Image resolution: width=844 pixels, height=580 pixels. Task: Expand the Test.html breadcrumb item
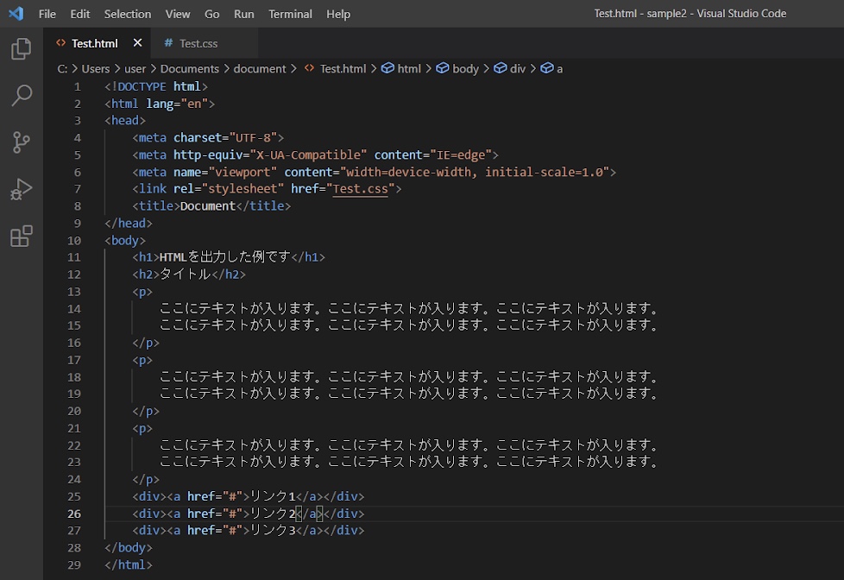coord(343,68)
